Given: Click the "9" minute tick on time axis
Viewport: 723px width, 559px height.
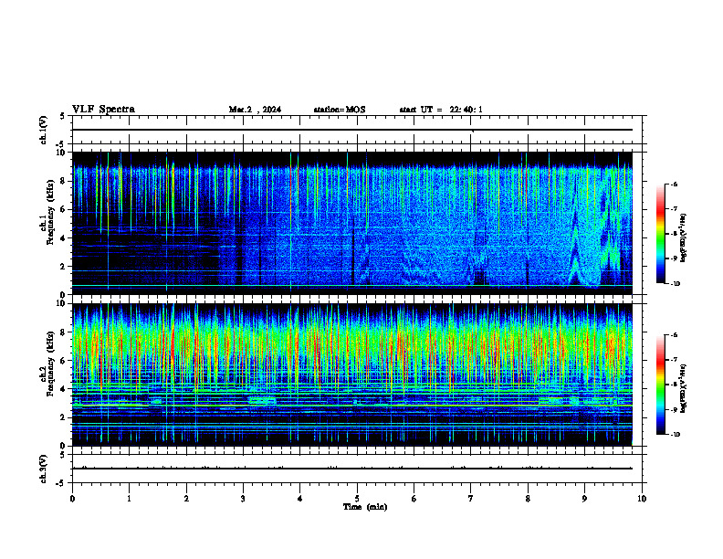Looking at the screenshot, I should click(x=584, y=499).
